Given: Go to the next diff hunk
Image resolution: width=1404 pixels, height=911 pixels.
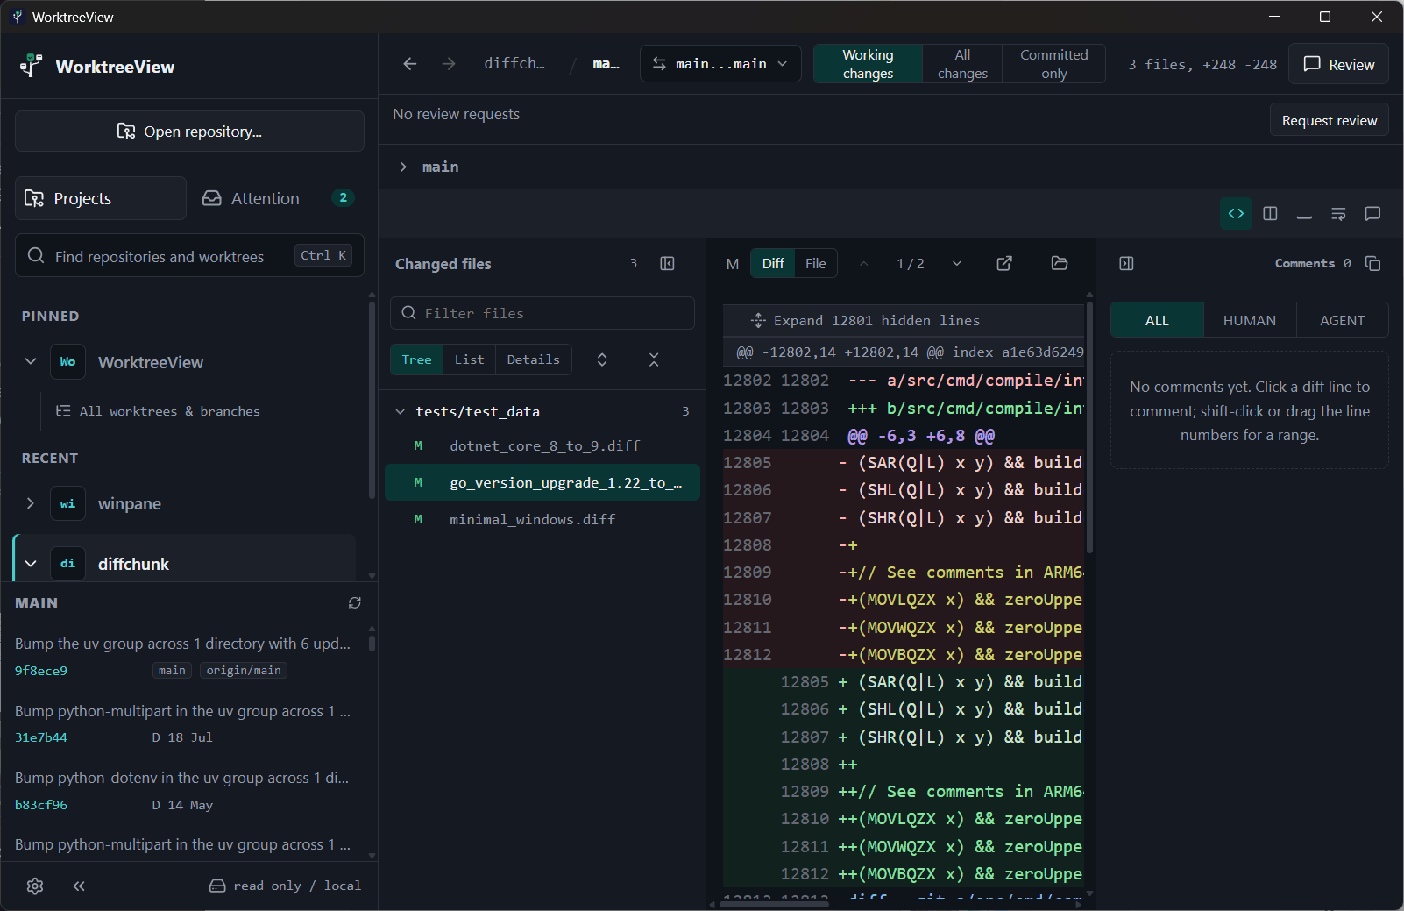Looking at the screenshot, I should (x=957, y=264).
